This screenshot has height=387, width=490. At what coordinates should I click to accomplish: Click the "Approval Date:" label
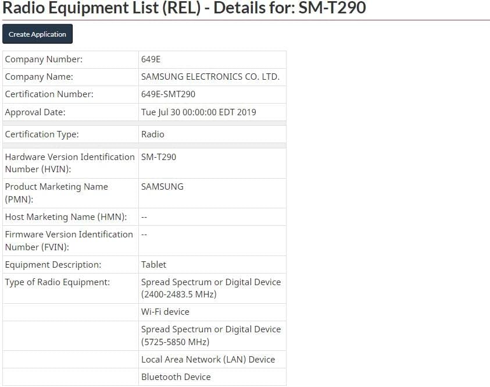tap(35, 112)
